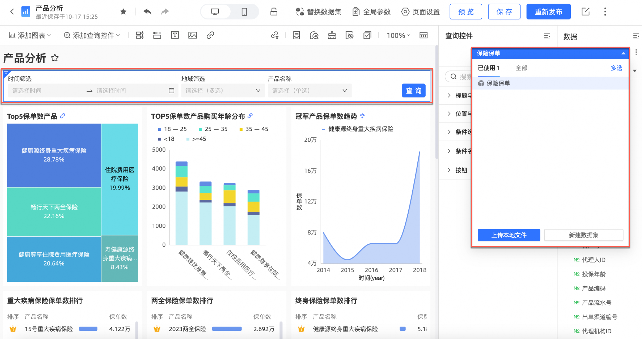The width and height of the screenshot is (642, 339).
Task: Switch to desktop layout view
Action: pos(215,12)
